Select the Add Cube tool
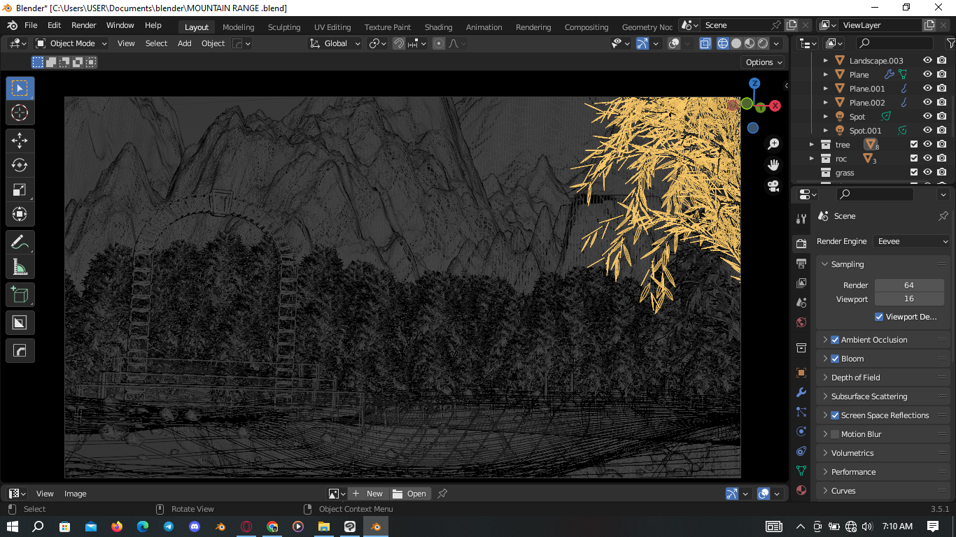The width and height of the screenshot is (956, 537). pos(20,295)
